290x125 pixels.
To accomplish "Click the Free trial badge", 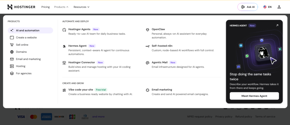I will coord(101,90).
